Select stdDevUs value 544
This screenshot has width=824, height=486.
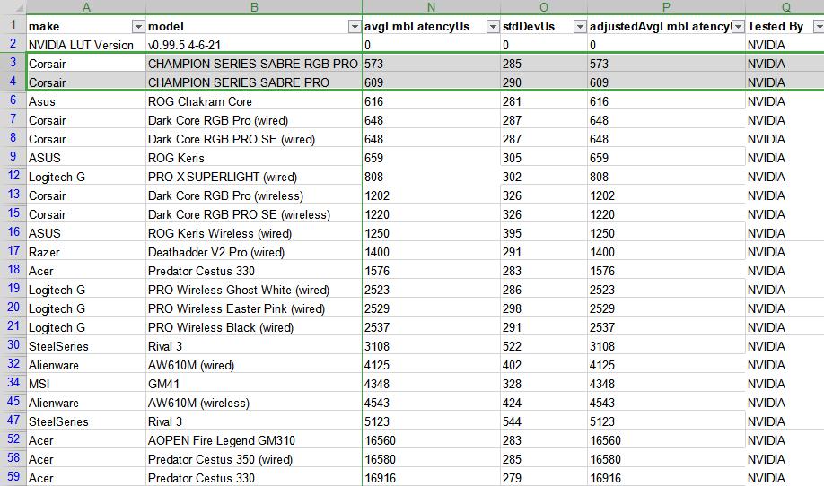pos(544,422)
